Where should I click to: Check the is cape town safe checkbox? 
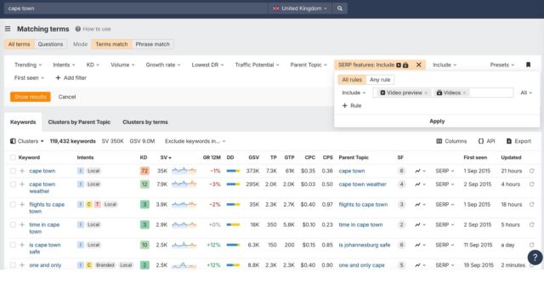pos(13,245)
